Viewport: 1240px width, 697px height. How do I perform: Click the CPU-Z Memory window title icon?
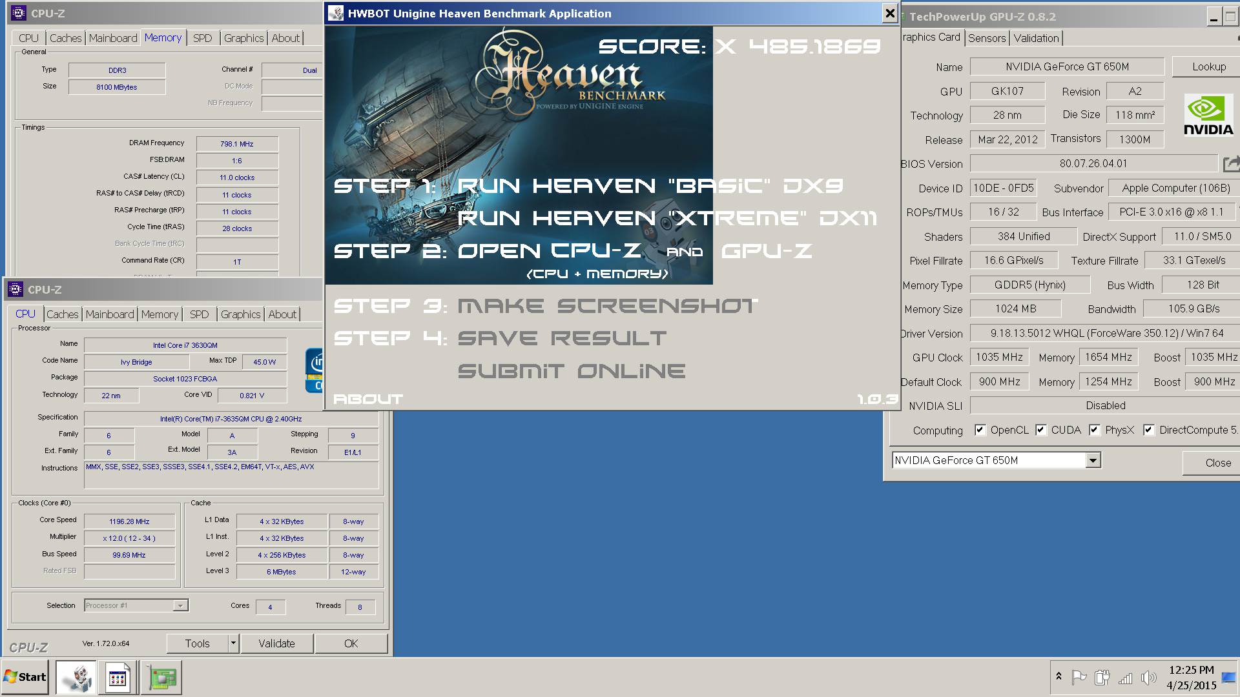(18, 13)
